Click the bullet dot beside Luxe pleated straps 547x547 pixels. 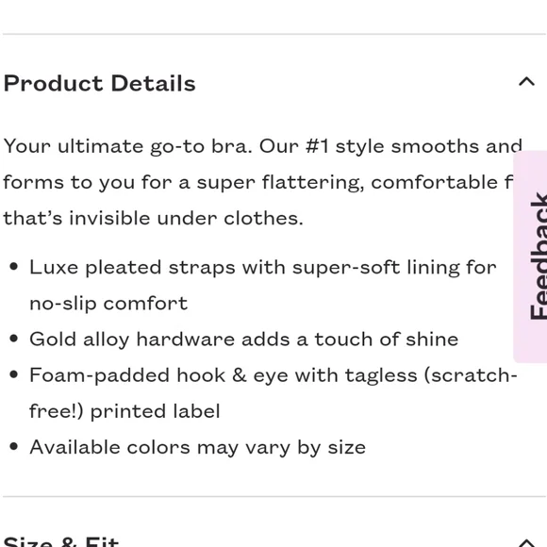(x=13, y=267)
